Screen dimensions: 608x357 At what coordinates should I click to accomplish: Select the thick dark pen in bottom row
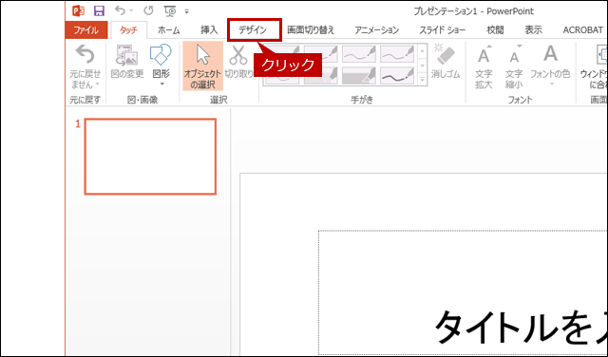[397, 75]
